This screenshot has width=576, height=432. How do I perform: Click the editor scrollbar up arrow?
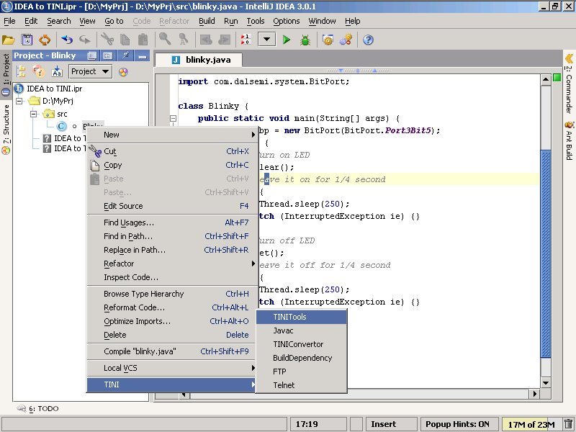[x=546, y=79]
